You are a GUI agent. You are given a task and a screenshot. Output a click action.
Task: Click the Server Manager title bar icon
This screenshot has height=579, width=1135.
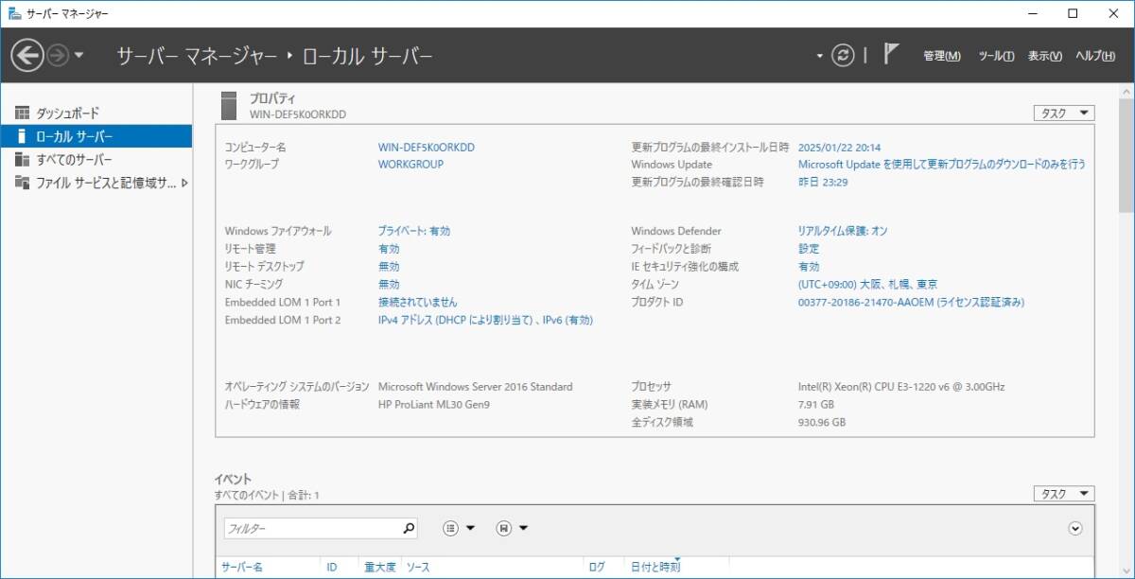pyautogui.click(x=15, y=13)
